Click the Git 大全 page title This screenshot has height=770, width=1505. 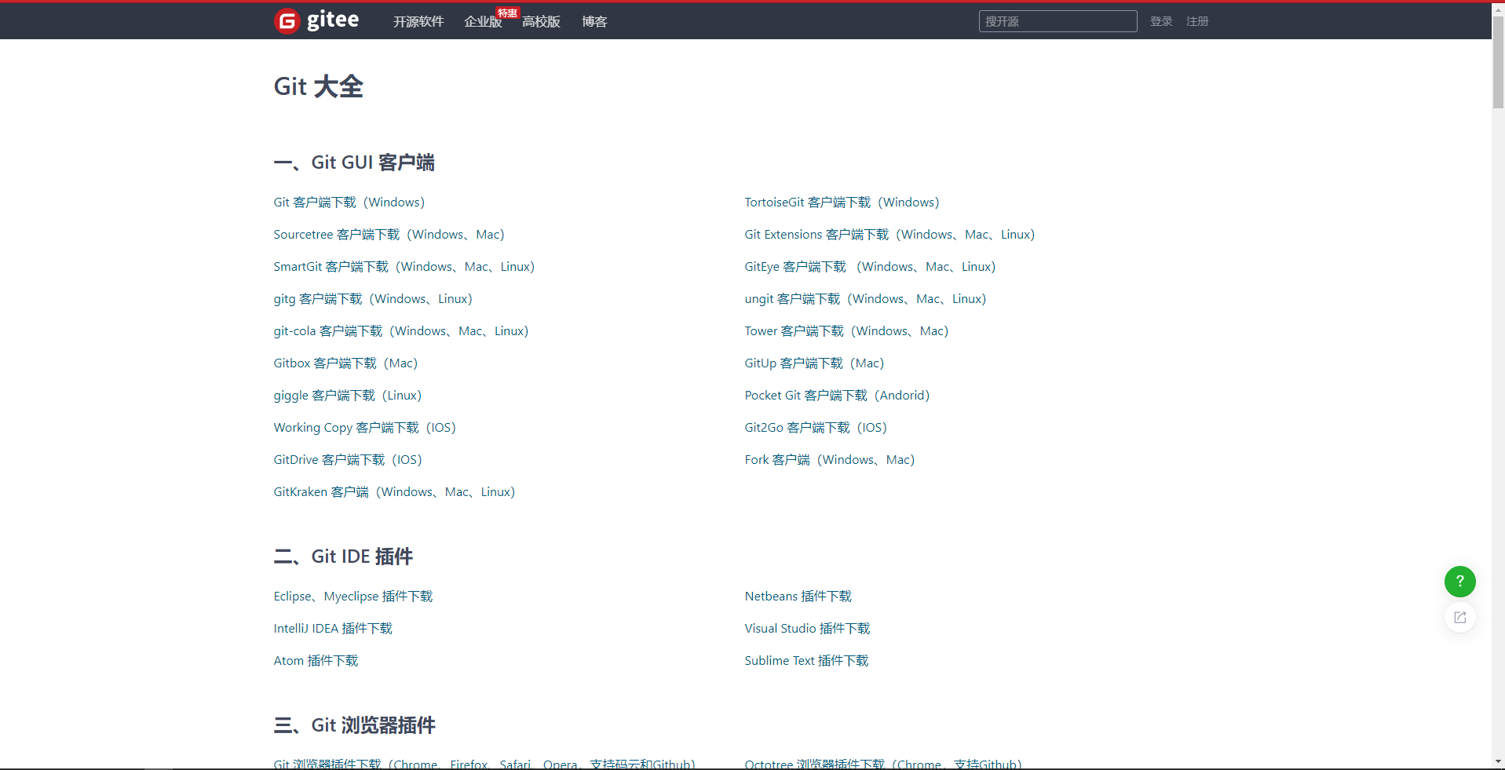pos(319,86)
